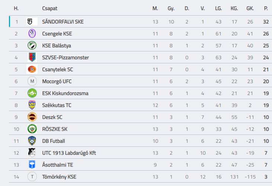
Task: Open UTC 1913 Labdarúgó Kft team page
Action: tap(69, 153)
